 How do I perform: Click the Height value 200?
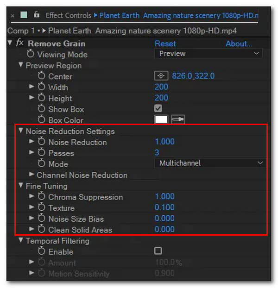161,98
